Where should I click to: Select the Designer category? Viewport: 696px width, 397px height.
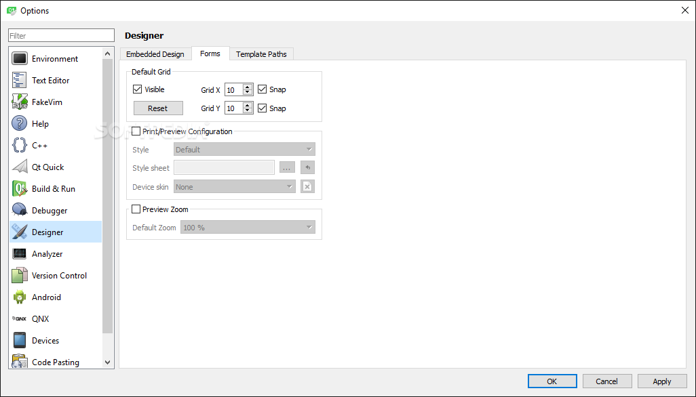(x=55, y=232)
